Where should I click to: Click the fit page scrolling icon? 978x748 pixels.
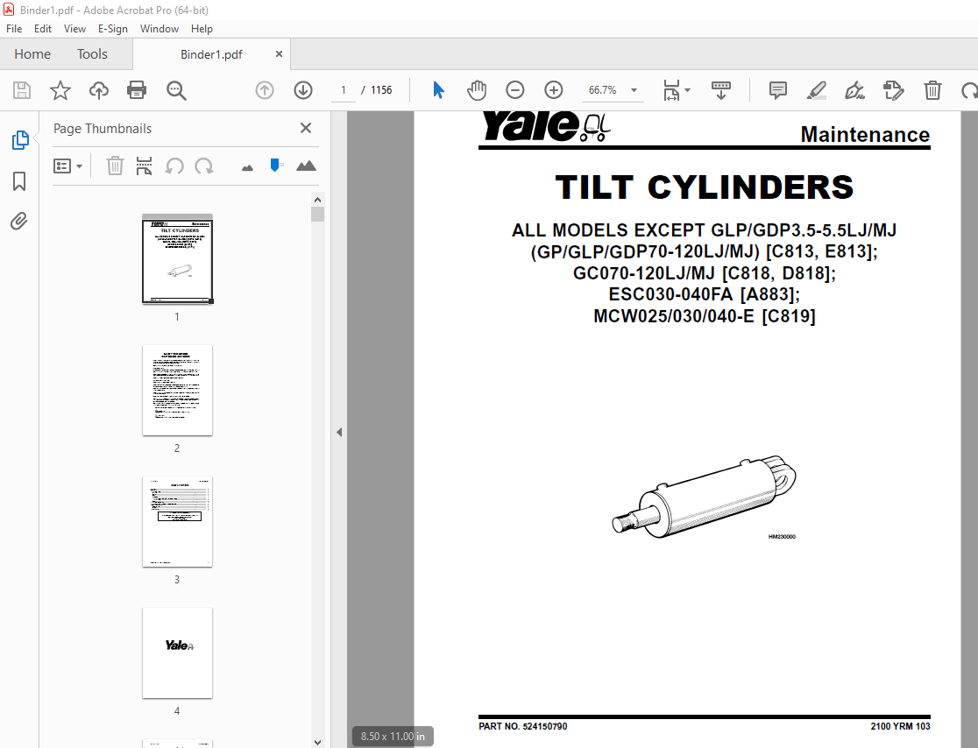tap(672, 90)
